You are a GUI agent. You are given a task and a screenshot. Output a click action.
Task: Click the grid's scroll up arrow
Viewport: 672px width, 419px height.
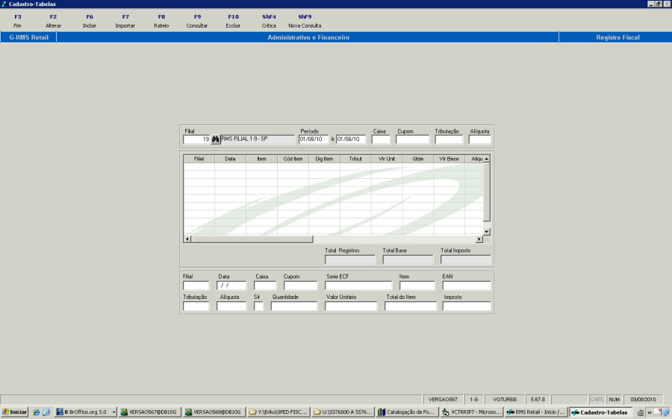click(487, 159)
